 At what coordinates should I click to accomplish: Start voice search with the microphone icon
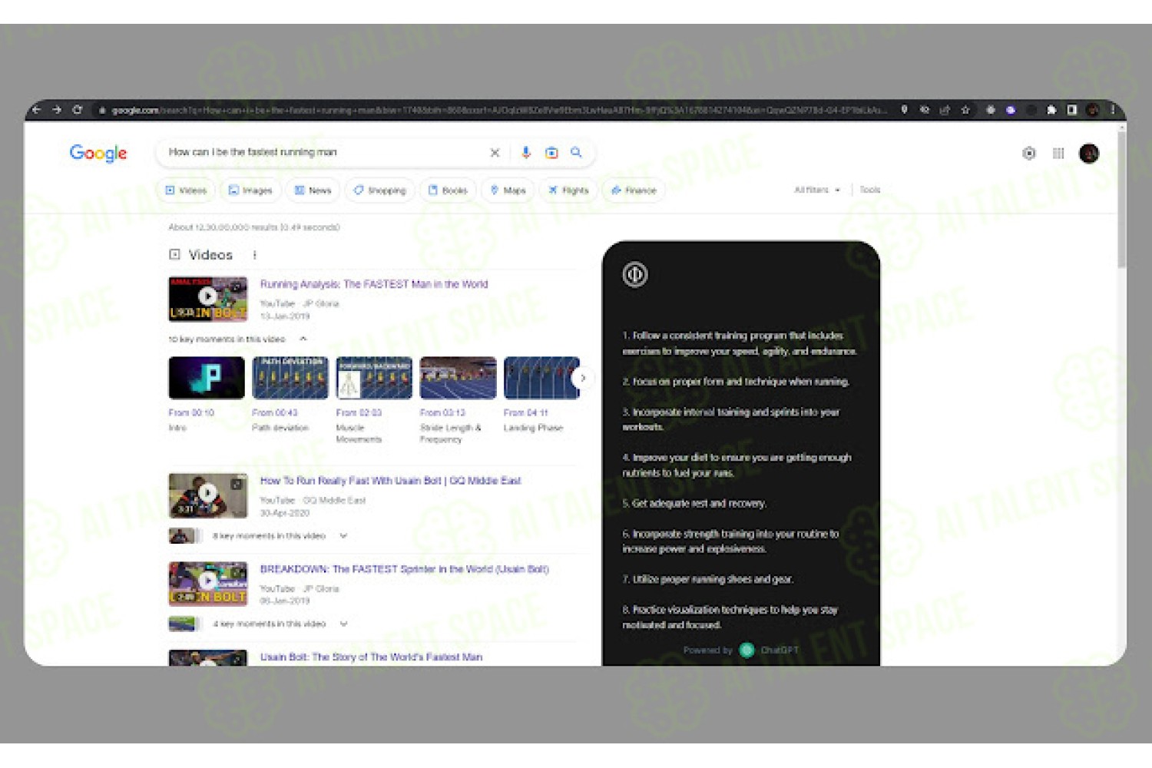click(526, 153)
